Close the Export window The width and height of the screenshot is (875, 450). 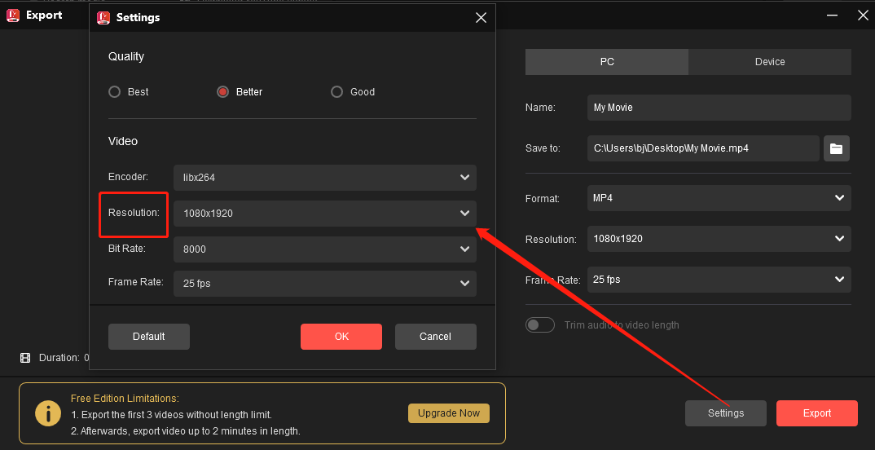click(x=863, y=15)
